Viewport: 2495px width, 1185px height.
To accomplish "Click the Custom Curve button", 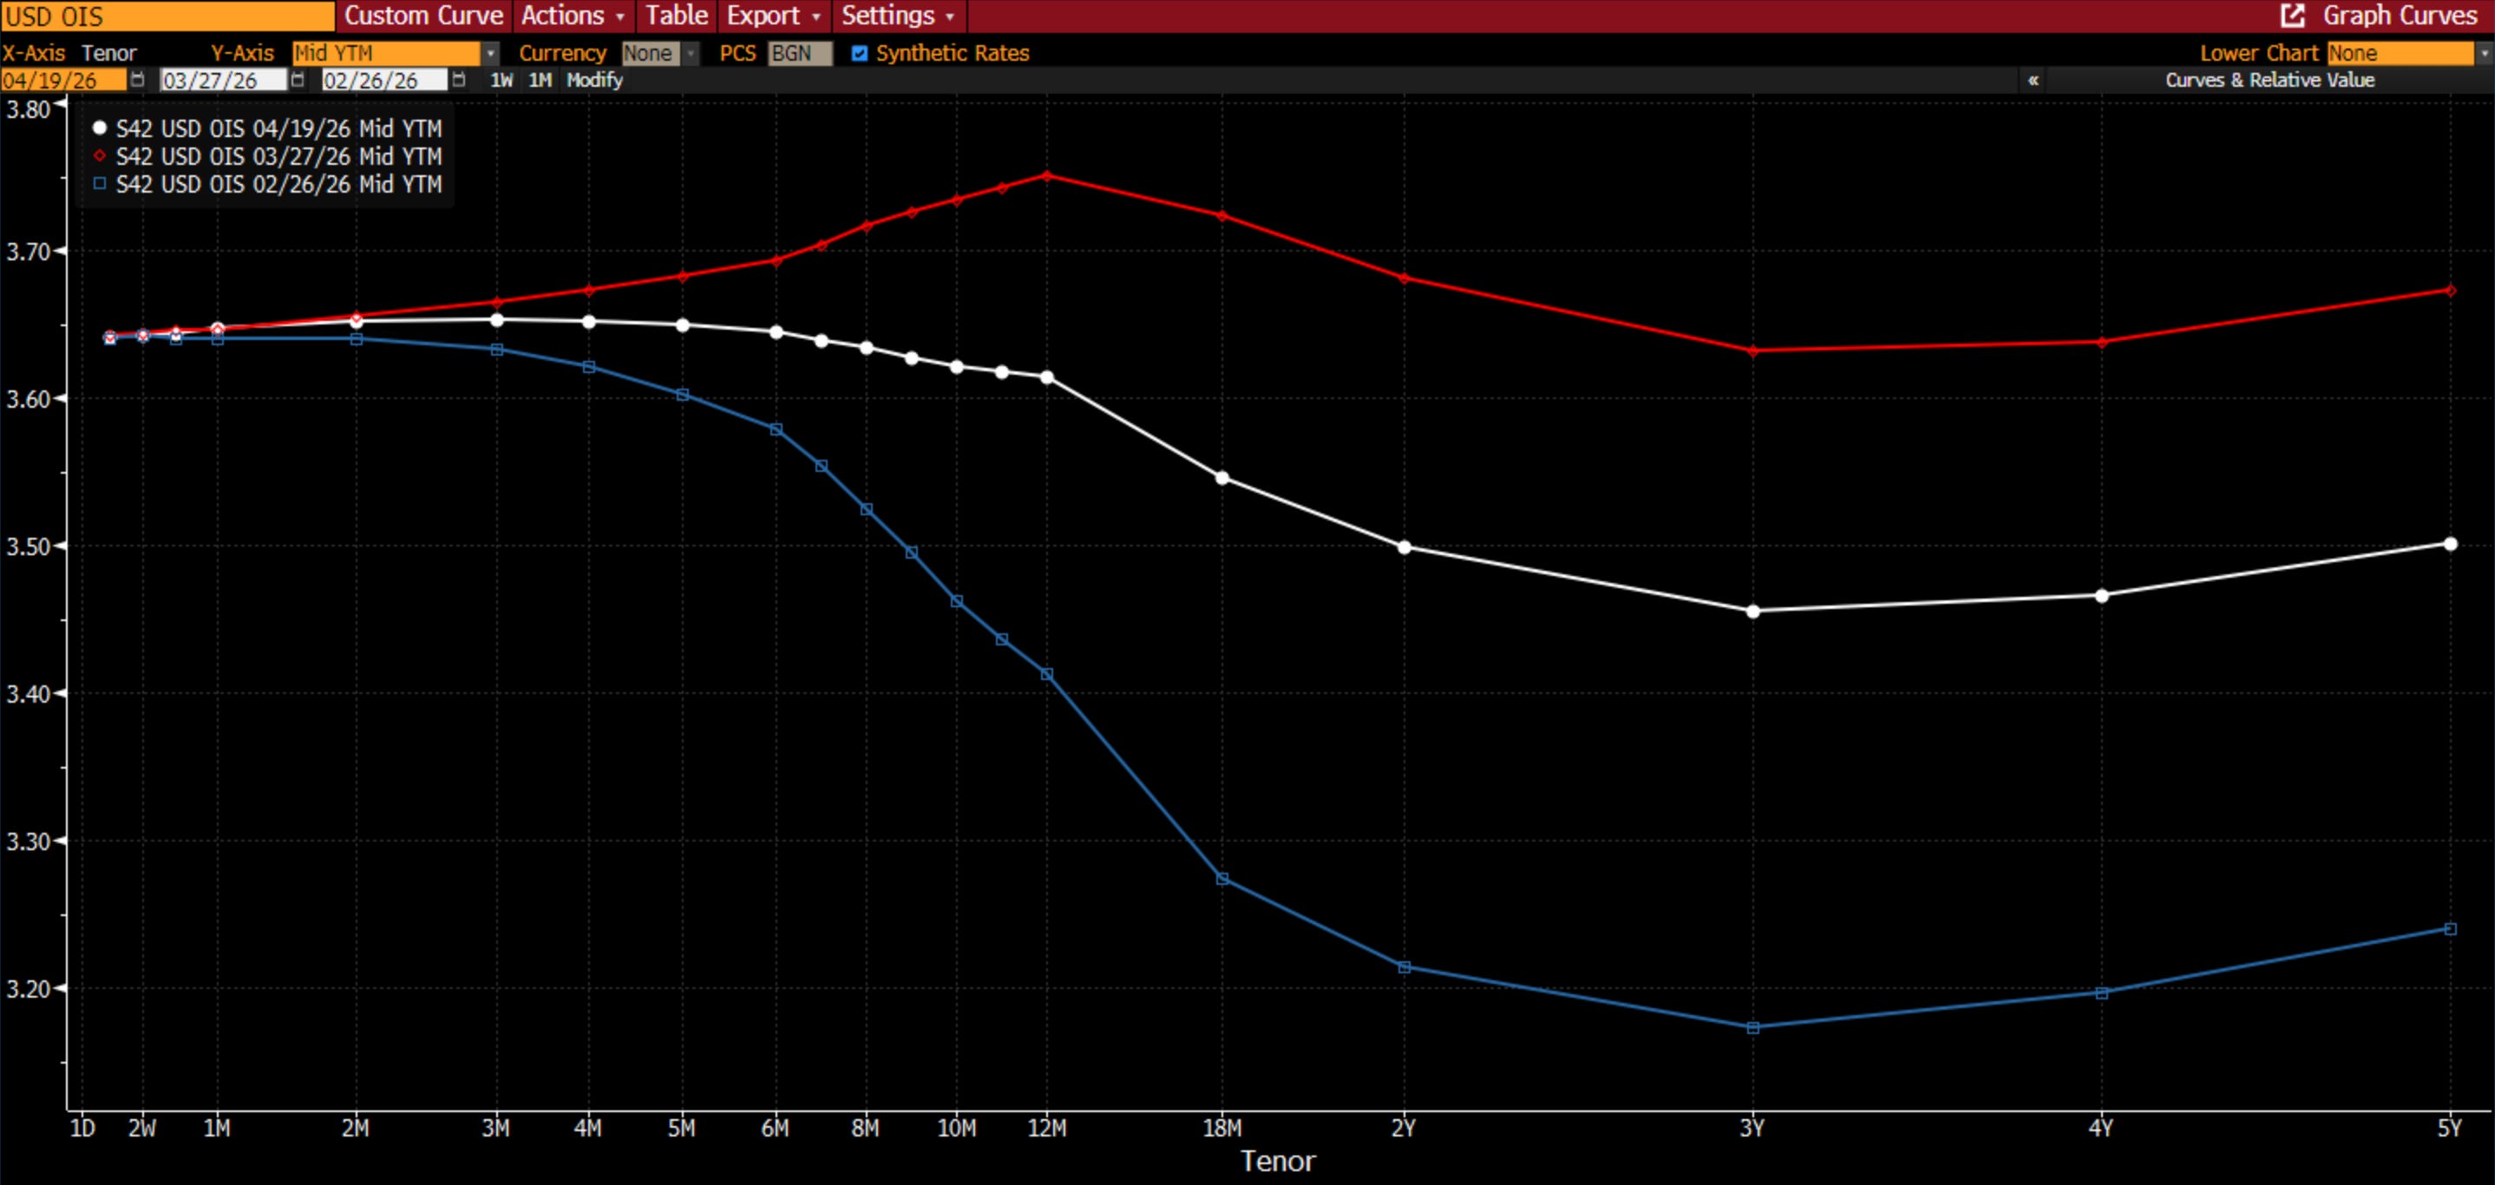I will click(423, 16).
